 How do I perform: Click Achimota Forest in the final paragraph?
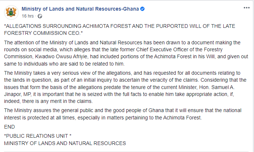click(x=182, y=118)
